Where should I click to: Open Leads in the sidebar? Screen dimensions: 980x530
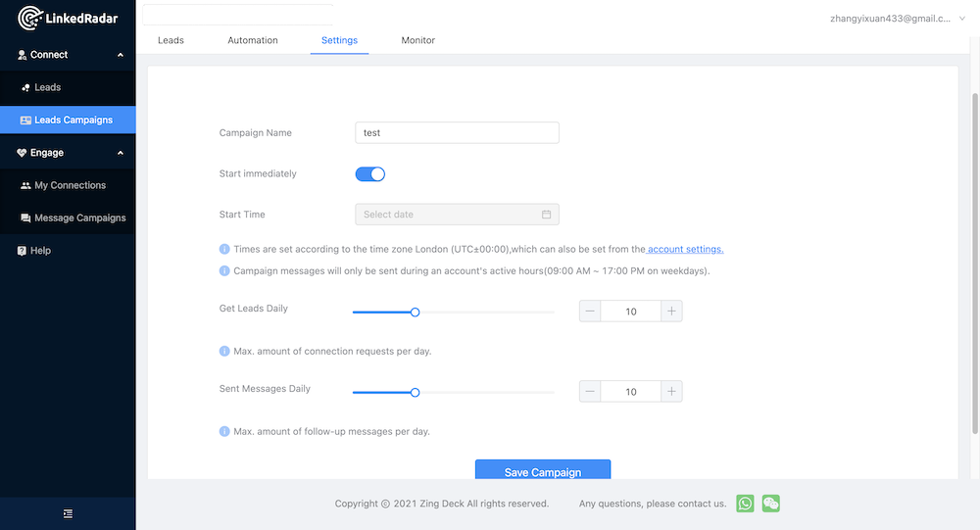[x=68, y=87]
